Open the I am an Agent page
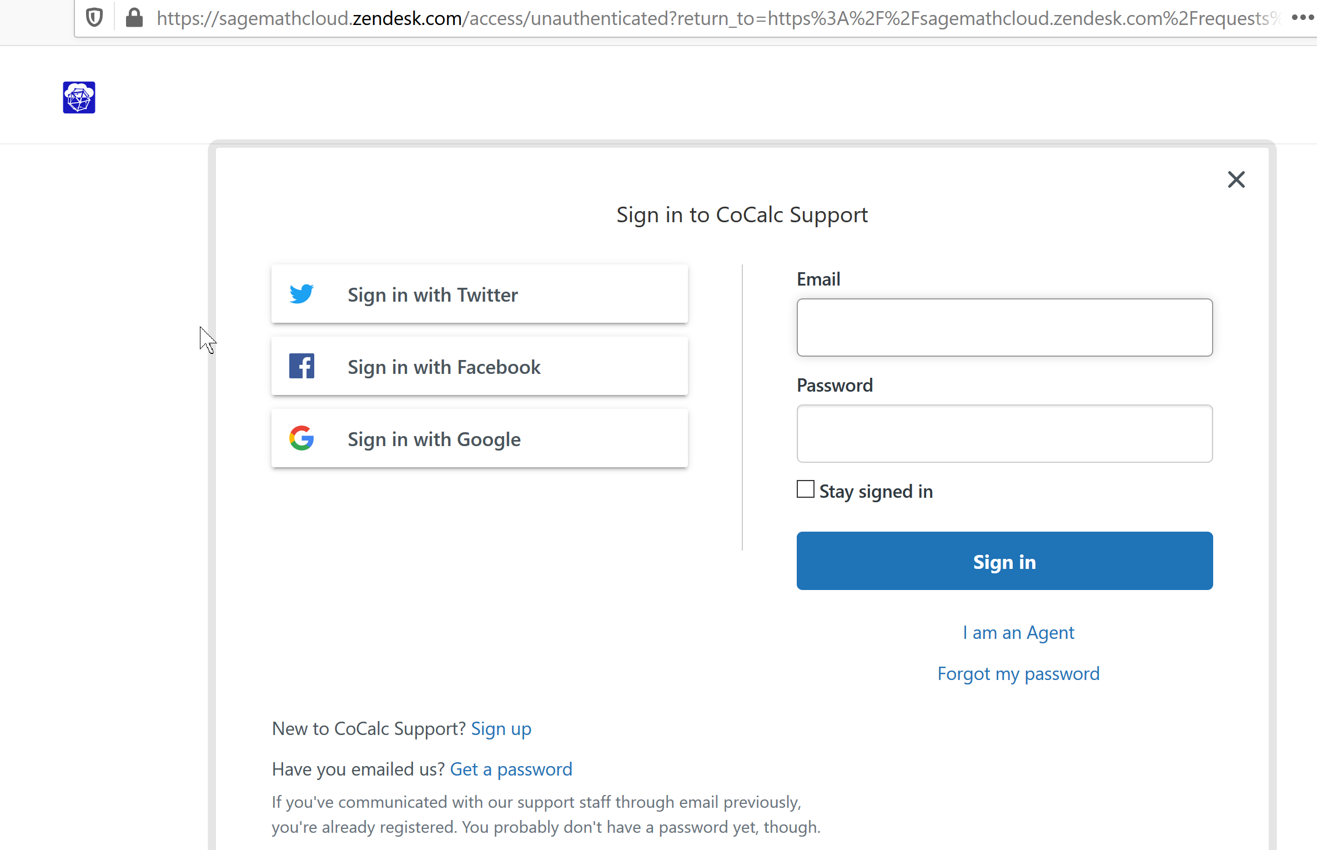 click(x=1018, y=633)
